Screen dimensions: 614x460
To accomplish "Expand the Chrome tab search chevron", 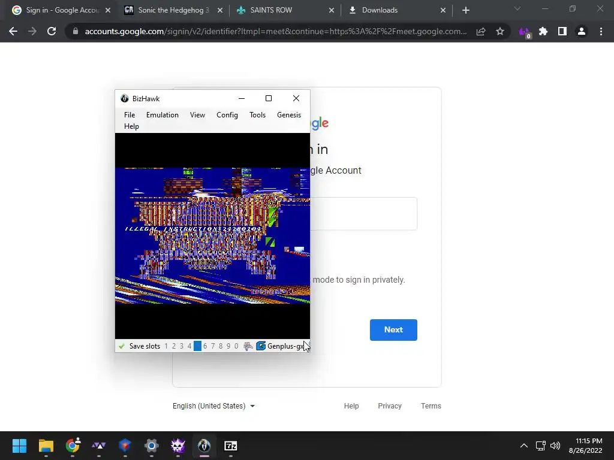I will 517,8.
